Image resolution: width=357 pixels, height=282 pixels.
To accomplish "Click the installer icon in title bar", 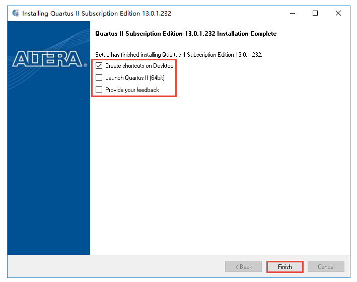I will point(16,13).
